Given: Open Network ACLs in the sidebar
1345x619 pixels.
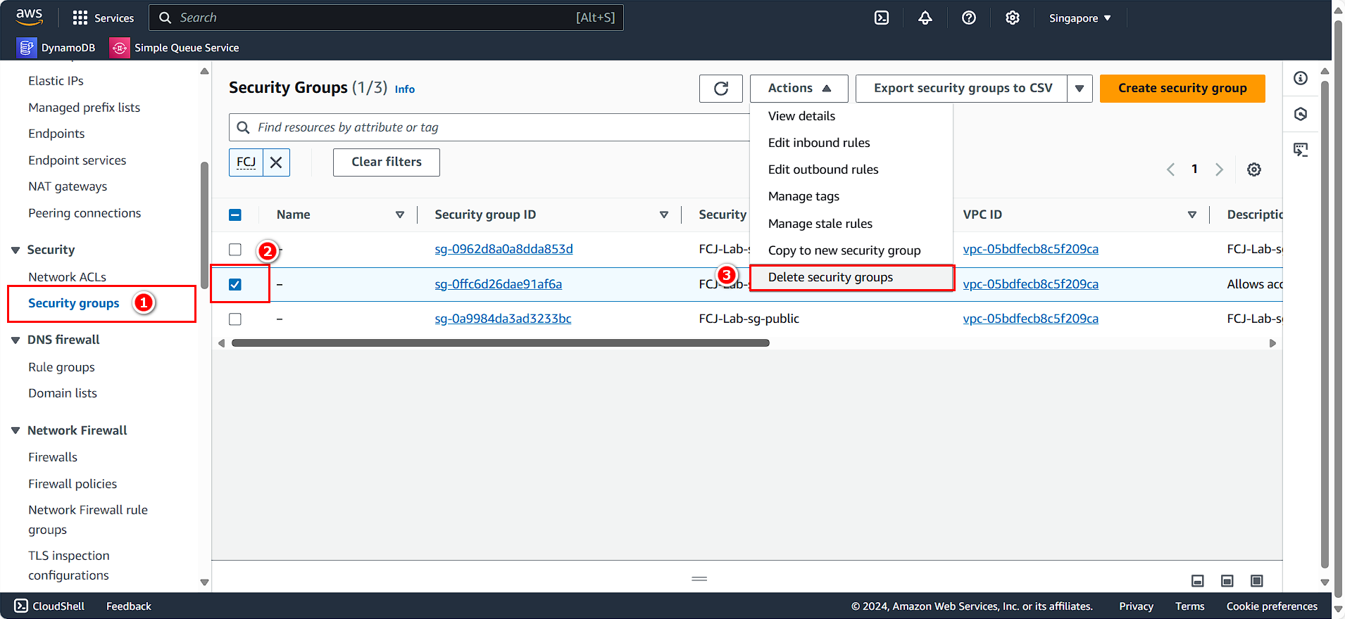Looking at the screenshot, I should point(67,277).
